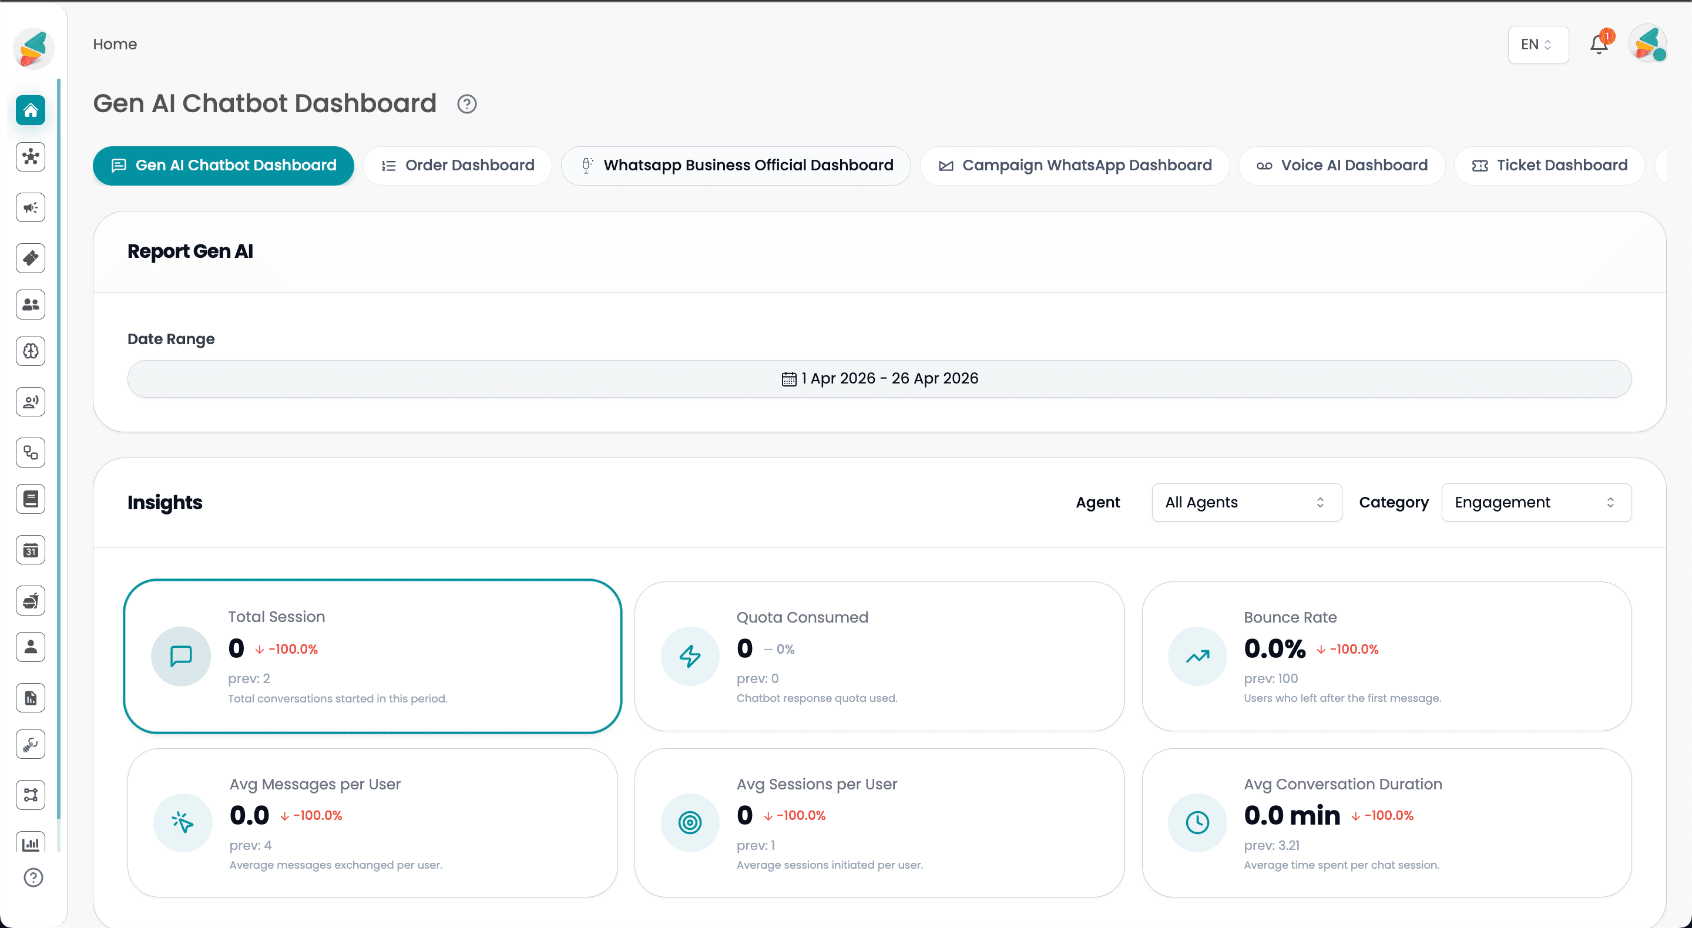
Task: Open the Engagement category dropdown
Action: (1536, 502)
